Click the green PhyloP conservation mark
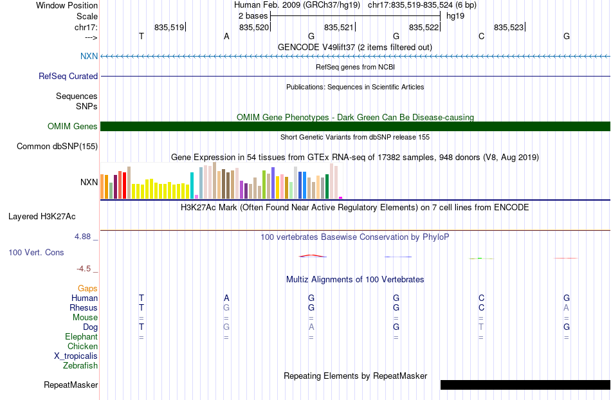Image resolution: width=611 pixels, height=400 pixels. coord(481,259)
